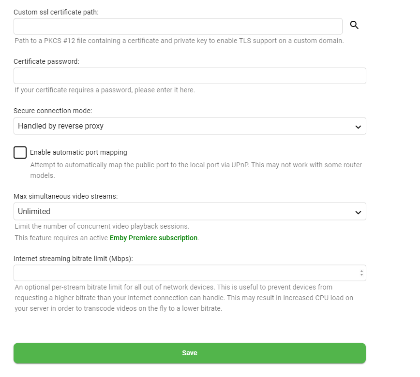
Task: Click the Custom ssl certificate path label
Action: 56,12
